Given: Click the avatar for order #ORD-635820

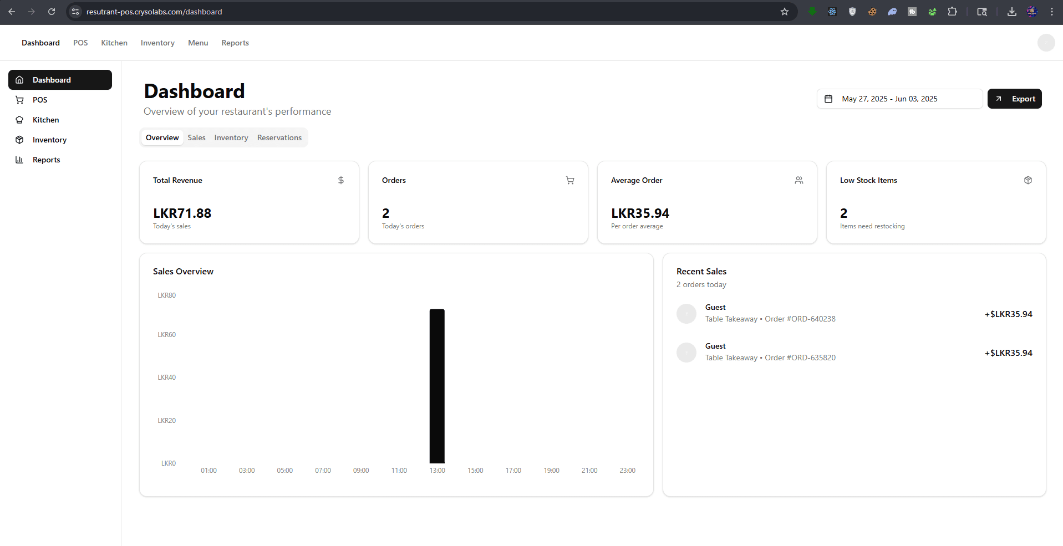Looking at the screenshot, I should coord(686,353).
